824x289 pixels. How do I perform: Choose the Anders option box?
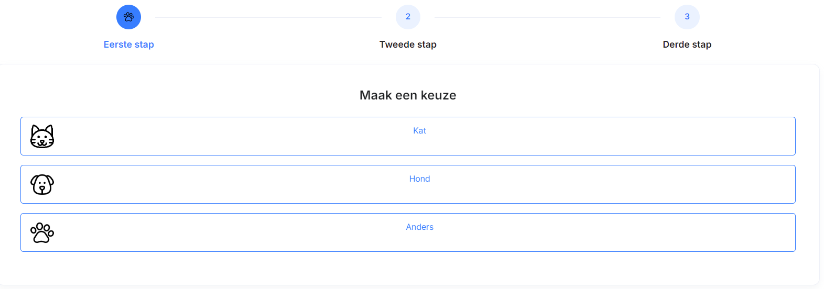pos(408,232)
